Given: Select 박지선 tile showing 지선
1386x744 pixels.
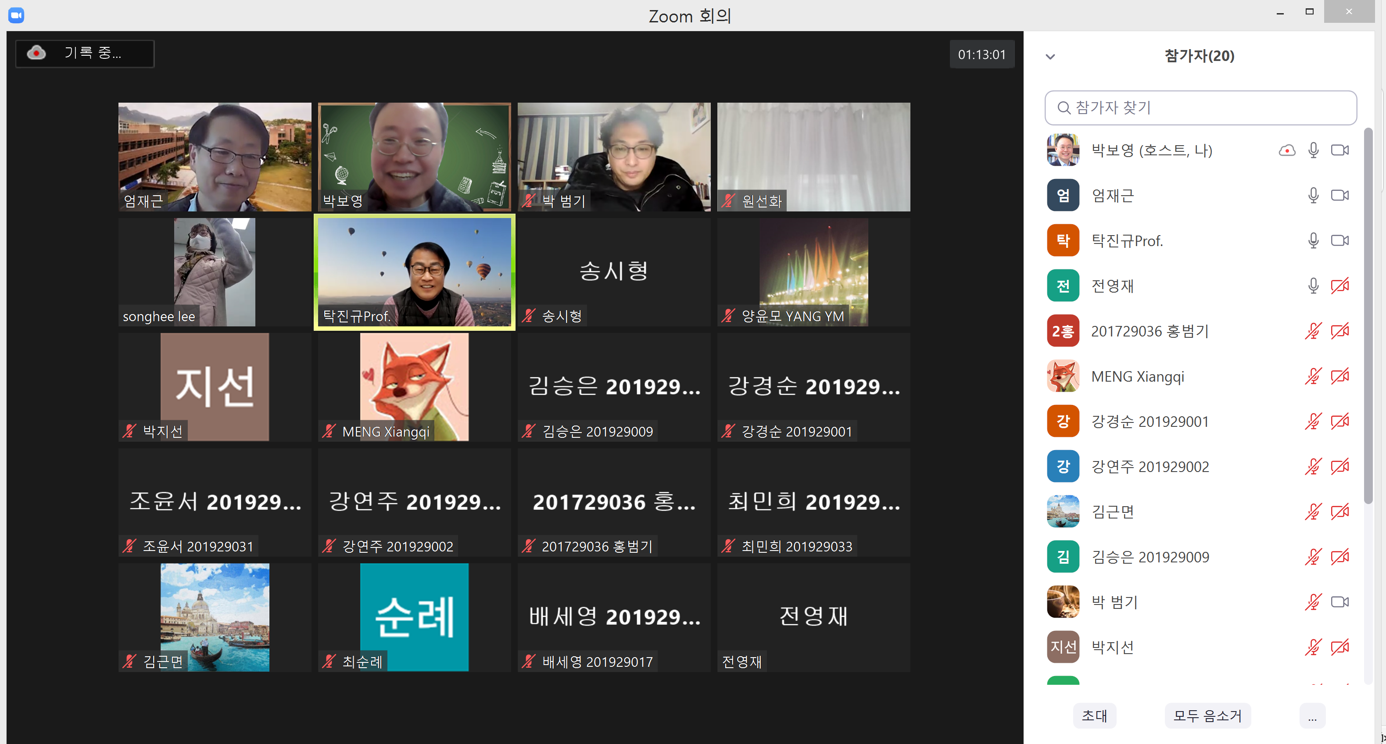Looking at the screenshot, I should (x=215, y=387).
